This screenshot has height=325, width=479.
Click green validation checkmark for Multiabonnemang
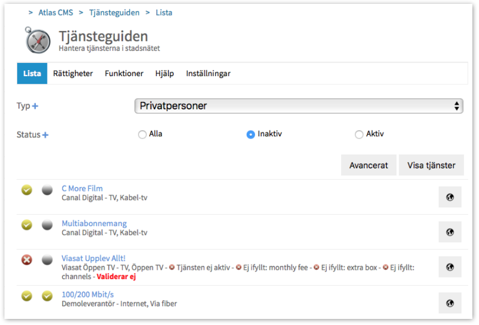coord(26,225)
